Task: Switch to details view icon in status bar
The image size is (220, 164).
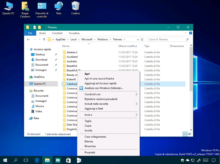Action: coord(185,134)
